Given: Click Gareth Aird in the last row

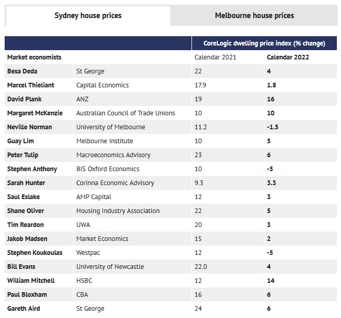Looking at the screenshot, I should [24, 309].
